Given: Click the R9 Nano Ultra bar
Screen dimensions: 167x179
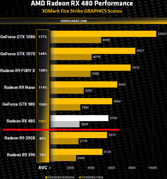Looking at the screenshot, I should click(x=67, y=91).
